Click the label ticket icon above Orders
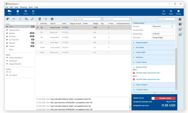The image size is (188, 113). [20, 19]
